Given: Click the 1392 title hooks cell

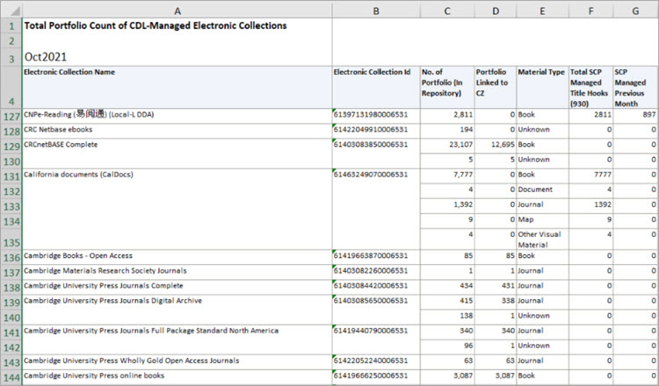Looking at the screenshot, I should point(591,206).
